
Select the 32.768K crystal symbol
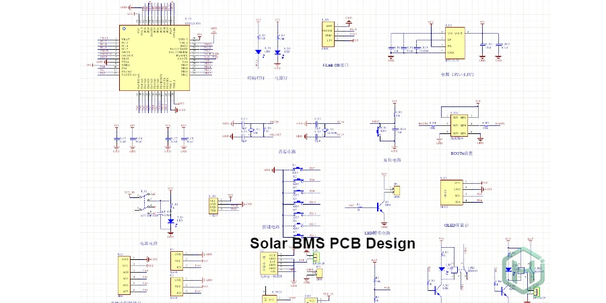click(326, 130)
